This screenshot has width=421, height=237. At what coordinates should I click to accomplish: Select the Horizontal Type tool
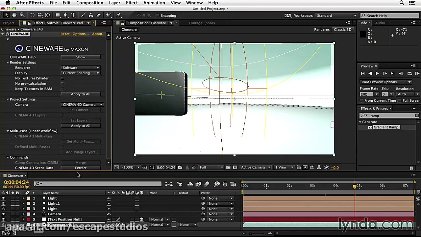pos(73,15)
